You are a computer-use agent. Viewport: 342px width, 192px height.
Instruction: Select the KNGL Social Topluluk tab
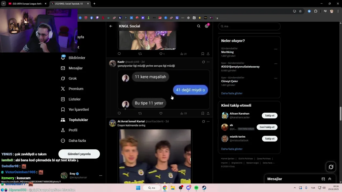coord(69,4)
